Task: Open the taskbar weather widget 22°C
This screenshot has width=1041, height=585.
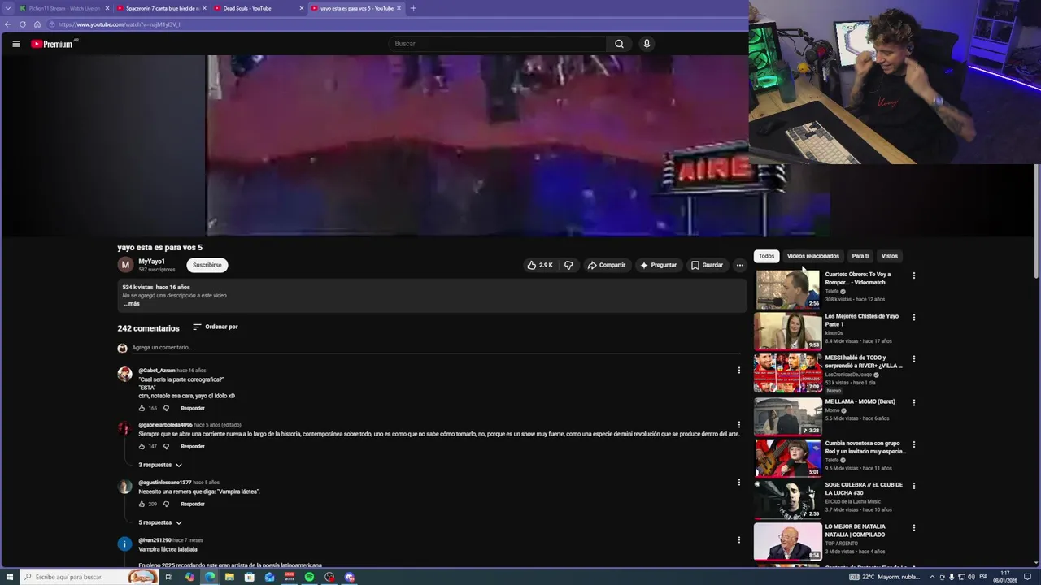Action: (x=885, y=577)
